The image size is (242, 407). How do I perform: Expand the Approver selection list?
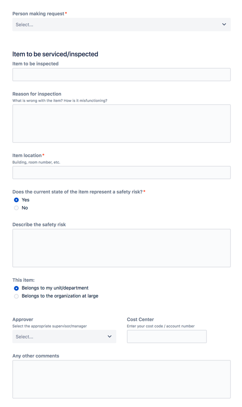tap(64, 337)
